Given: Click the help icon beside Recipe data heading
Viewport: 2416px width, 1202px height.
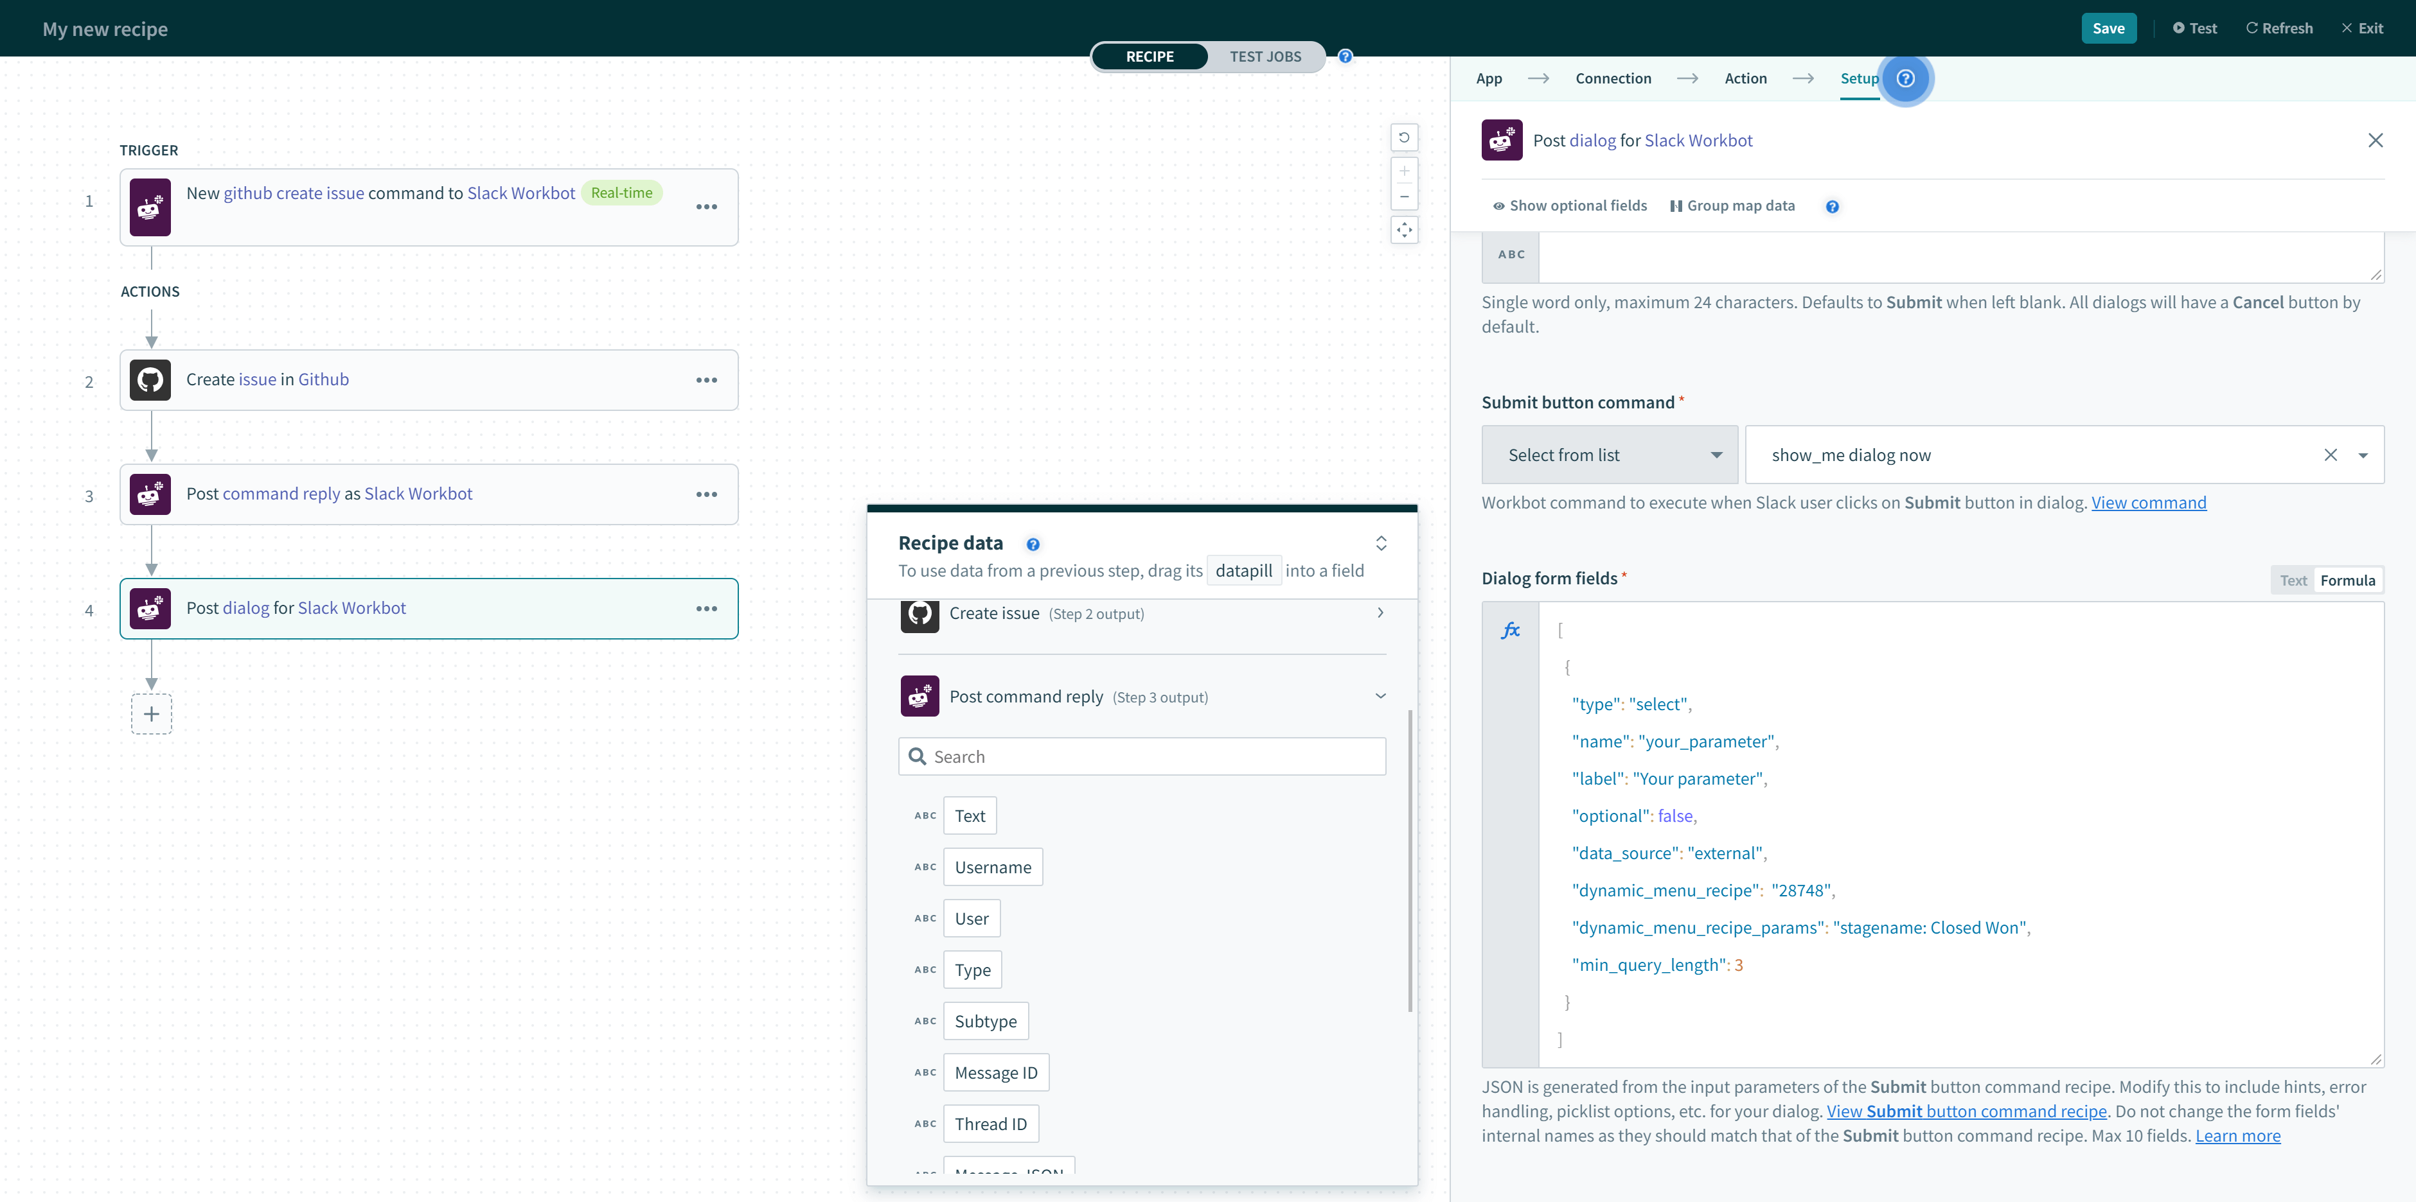Looking at the screenshot, I should click(1033, 543).
